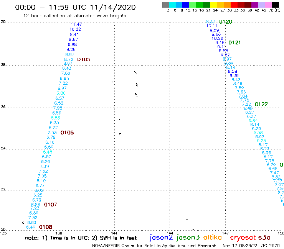Click wave height value 10.11
Screen dimensions: 284x249
click(211, 26)
